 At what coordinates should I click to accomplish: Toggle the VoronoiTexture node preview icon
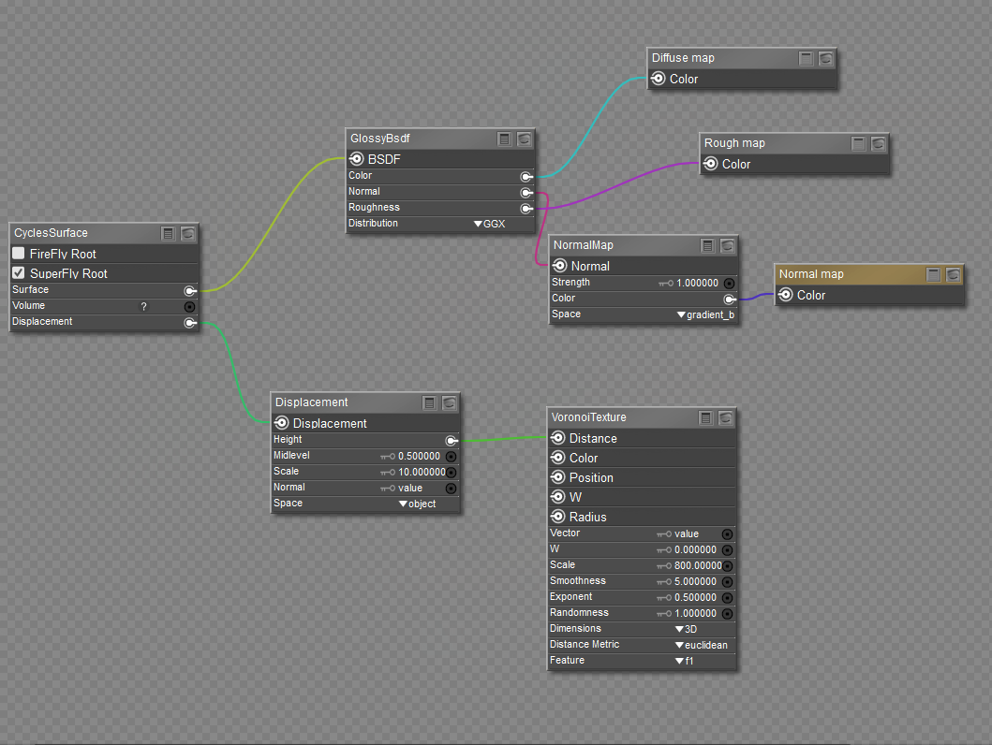[x=726, y=418]
